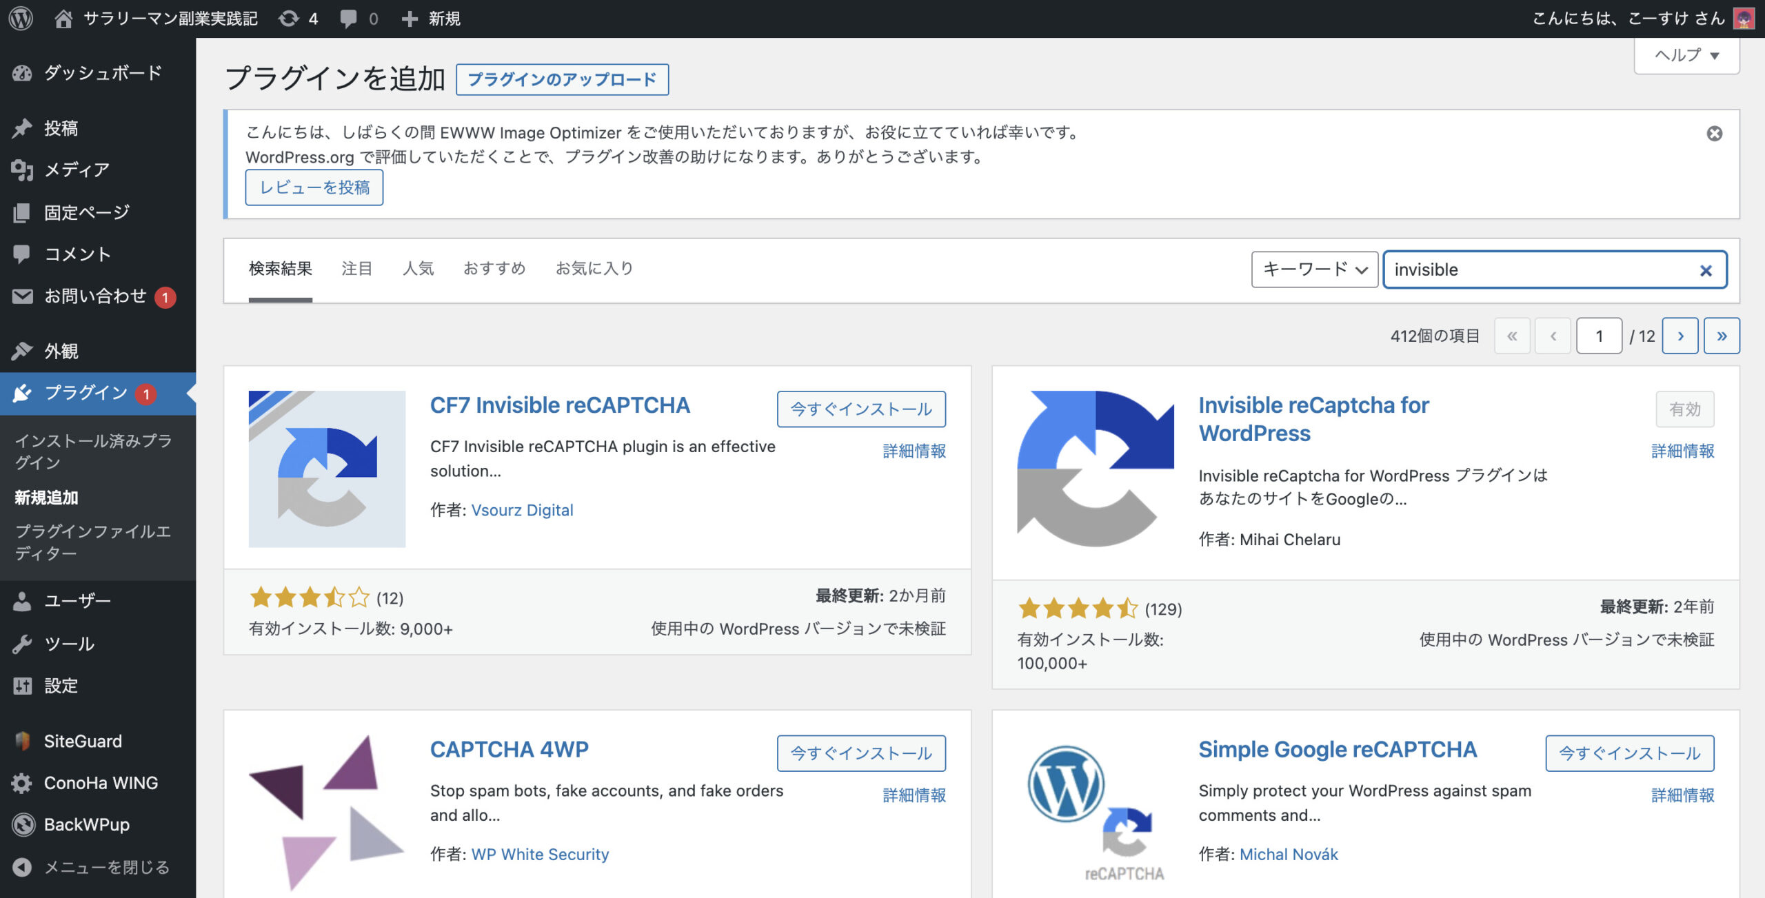Open the ConoHa WING sidebar menu
Screen dimensions: 1765x898
[x=101, y=783]
